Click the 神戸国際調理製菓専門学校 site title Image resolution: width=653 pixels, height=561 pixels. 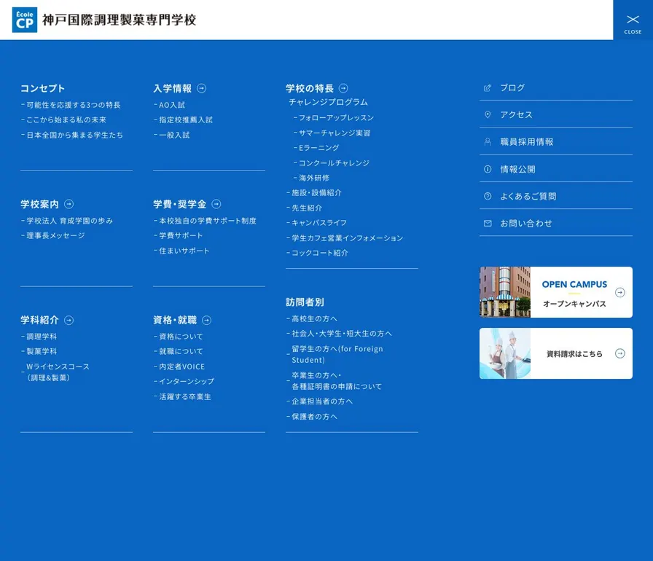(x=119, y=20)
